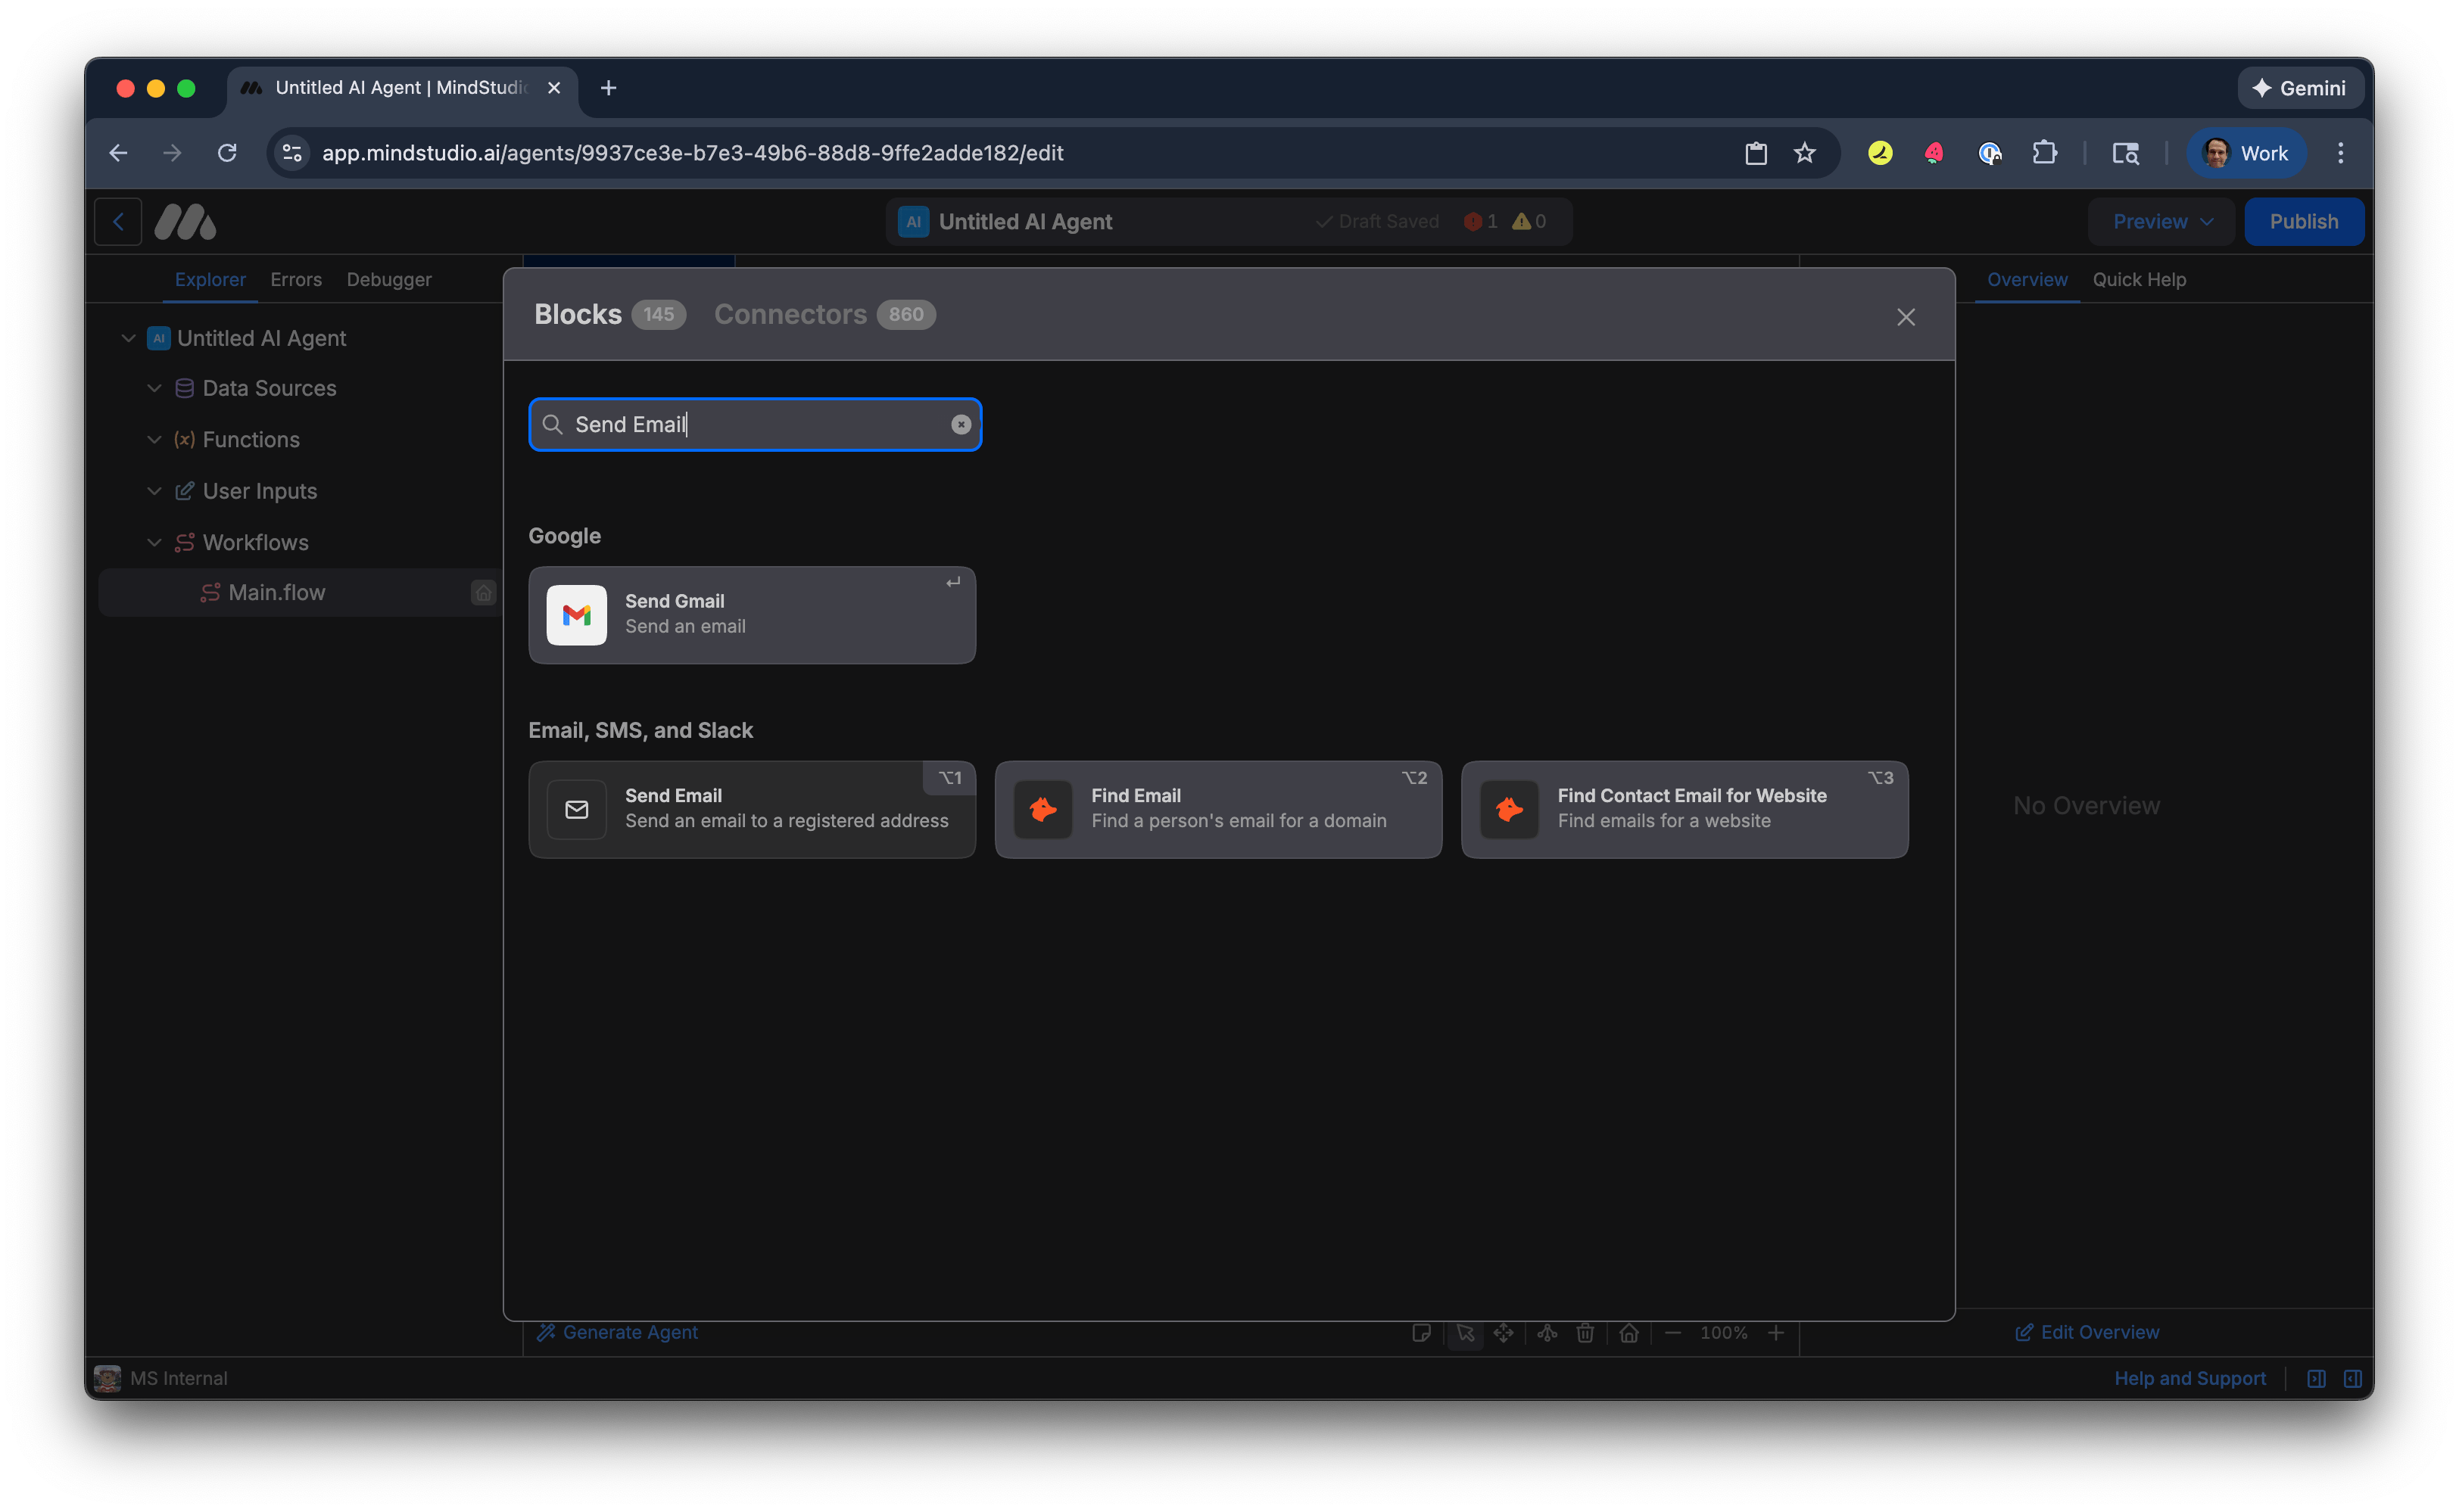2459x1512 pixels.
Task: Clear the Send Email search query
Action: click(x=961, y=424)
